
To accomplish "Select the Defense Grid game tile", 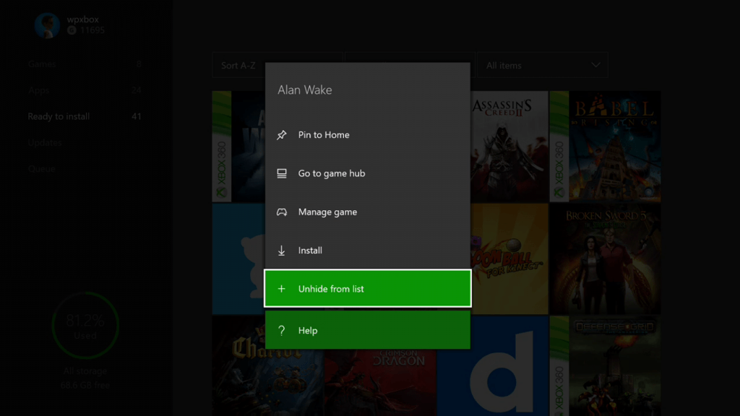I will (606, 366).
